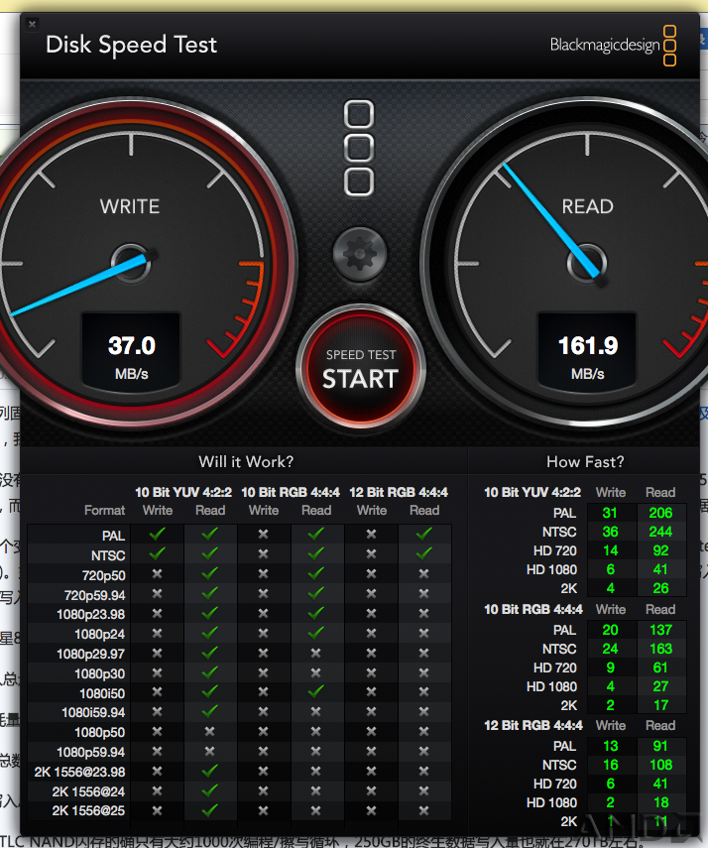This screenshot has height=848, width=708.
Task: Click 1080p23.98 10 Bit RGB Read checkmark
Action: pyautogui.click(x=316, y=613)
